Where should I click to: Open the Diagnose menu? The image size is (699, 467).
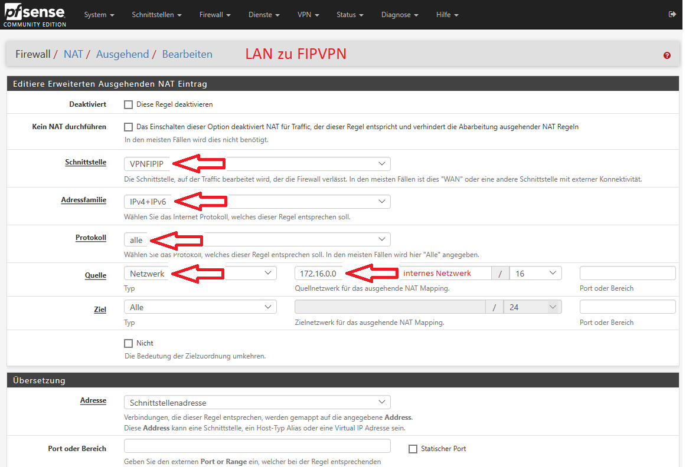coord(400,15)
